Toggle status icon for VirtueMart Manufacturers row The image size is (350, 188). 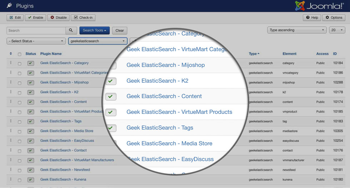pos(31,160)
